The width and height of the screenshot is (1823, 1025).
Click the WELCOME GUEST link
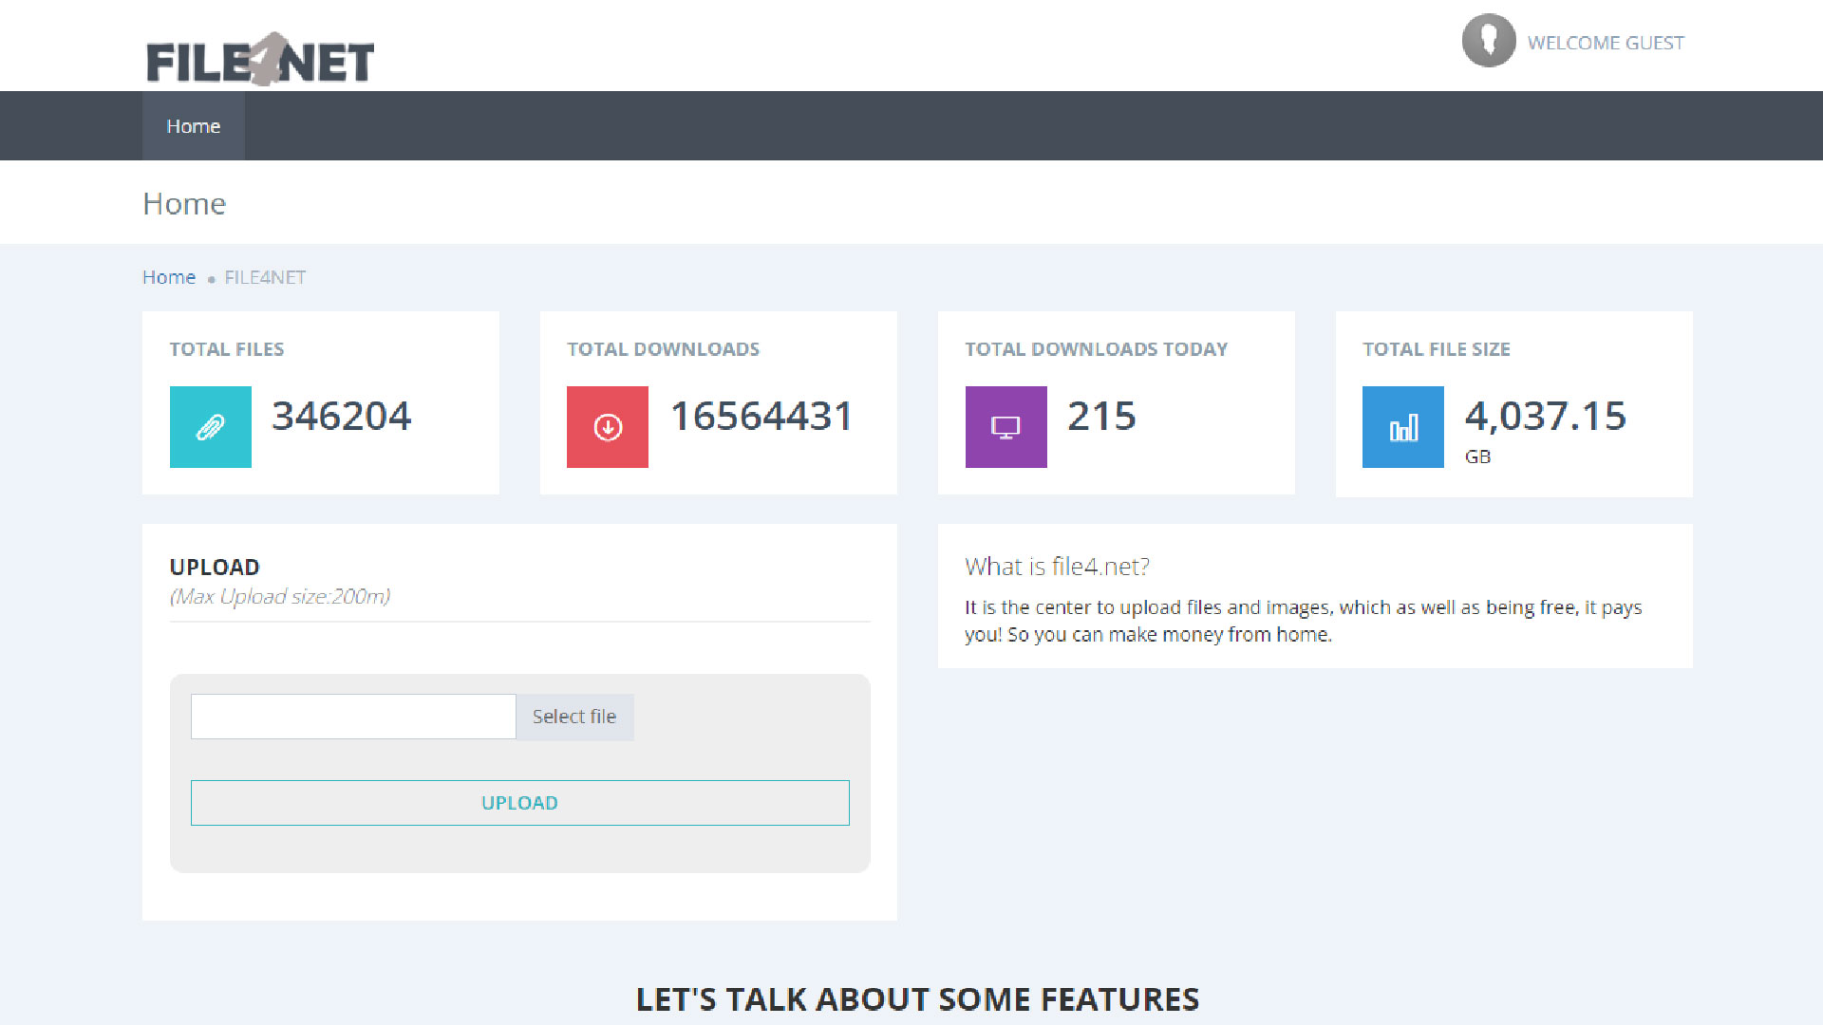(1605, 43)
